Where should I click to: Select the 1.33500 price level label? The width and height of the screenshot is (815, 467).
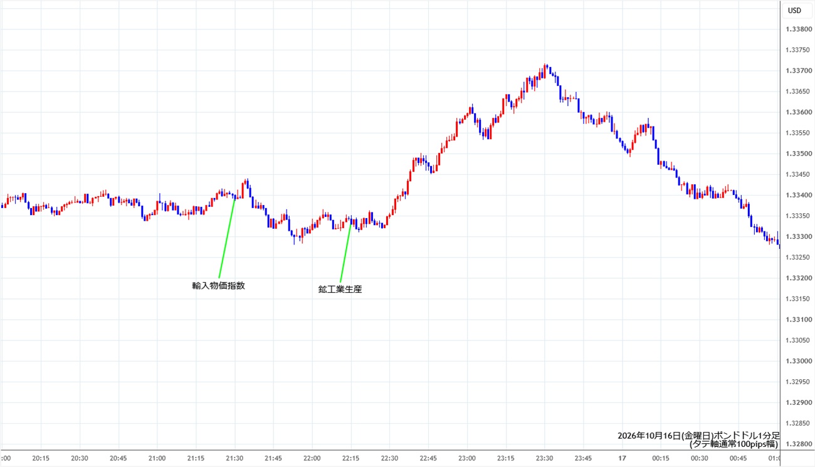click(x=797, y=154)
